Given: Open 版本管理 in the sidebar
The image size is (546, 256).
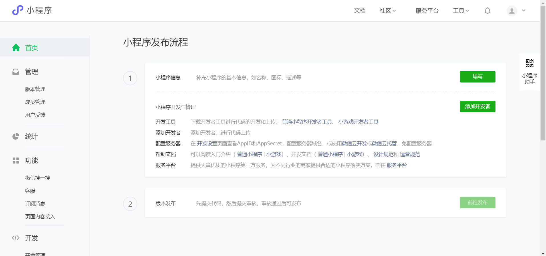Looking at the screenshot, I should (35, 89).
